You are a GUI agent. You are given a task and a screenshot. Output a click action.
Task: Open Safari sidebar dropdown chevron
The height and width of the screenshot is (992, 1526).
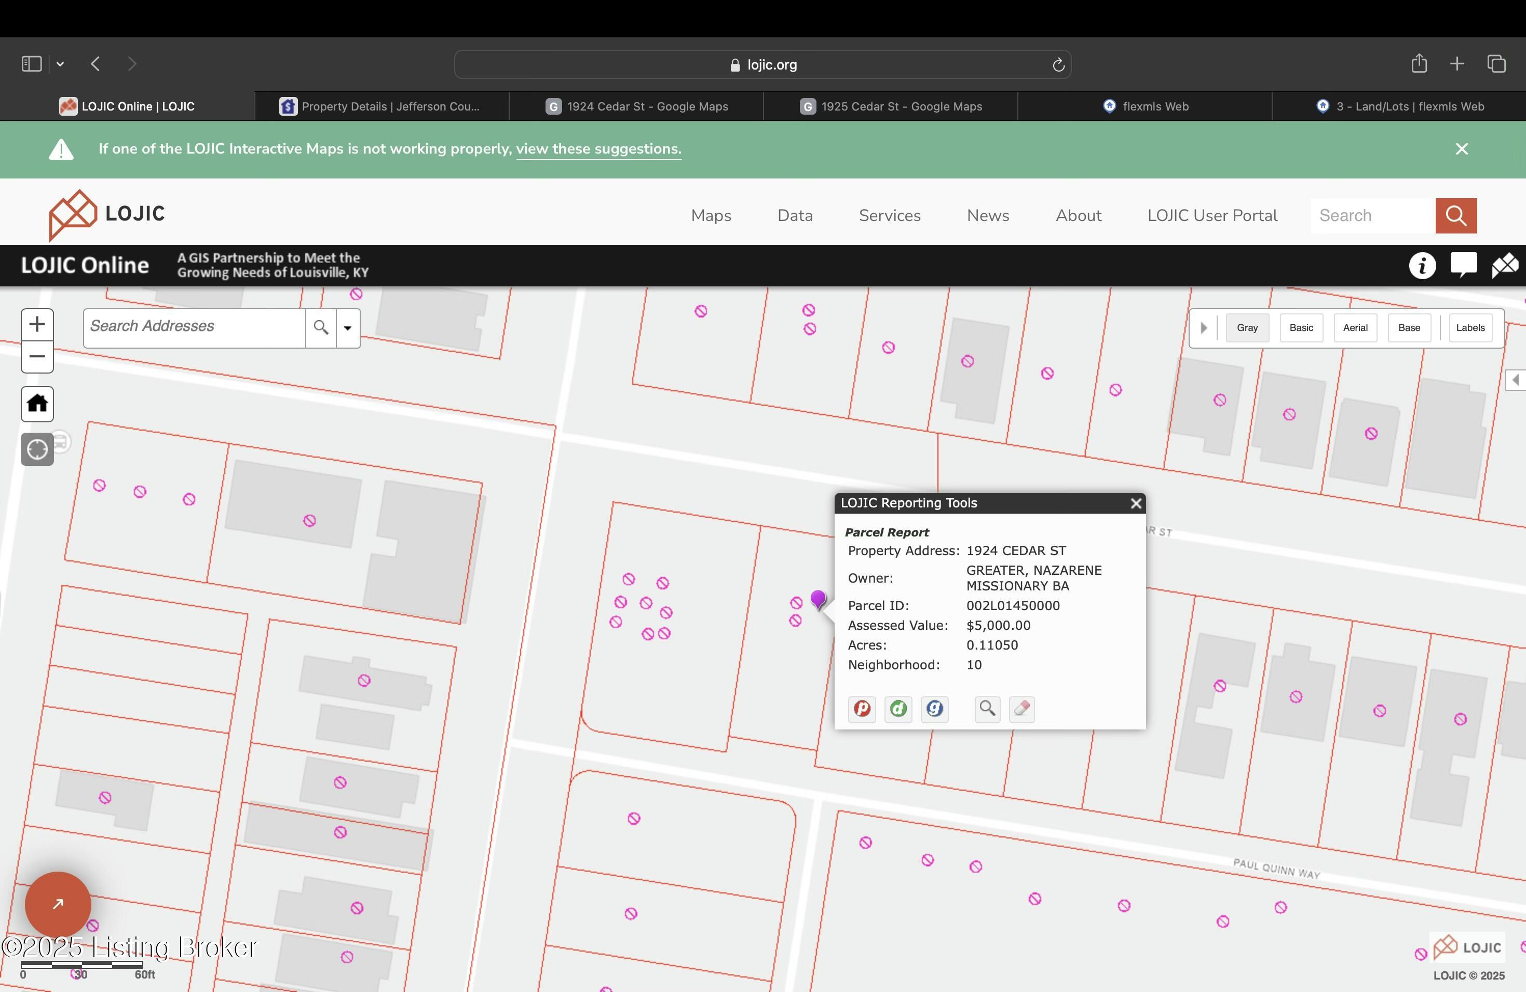pos(60,64)
